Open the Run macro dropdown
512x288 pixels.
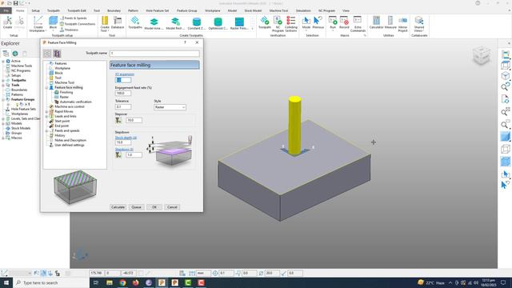click(x=333, y=30)
